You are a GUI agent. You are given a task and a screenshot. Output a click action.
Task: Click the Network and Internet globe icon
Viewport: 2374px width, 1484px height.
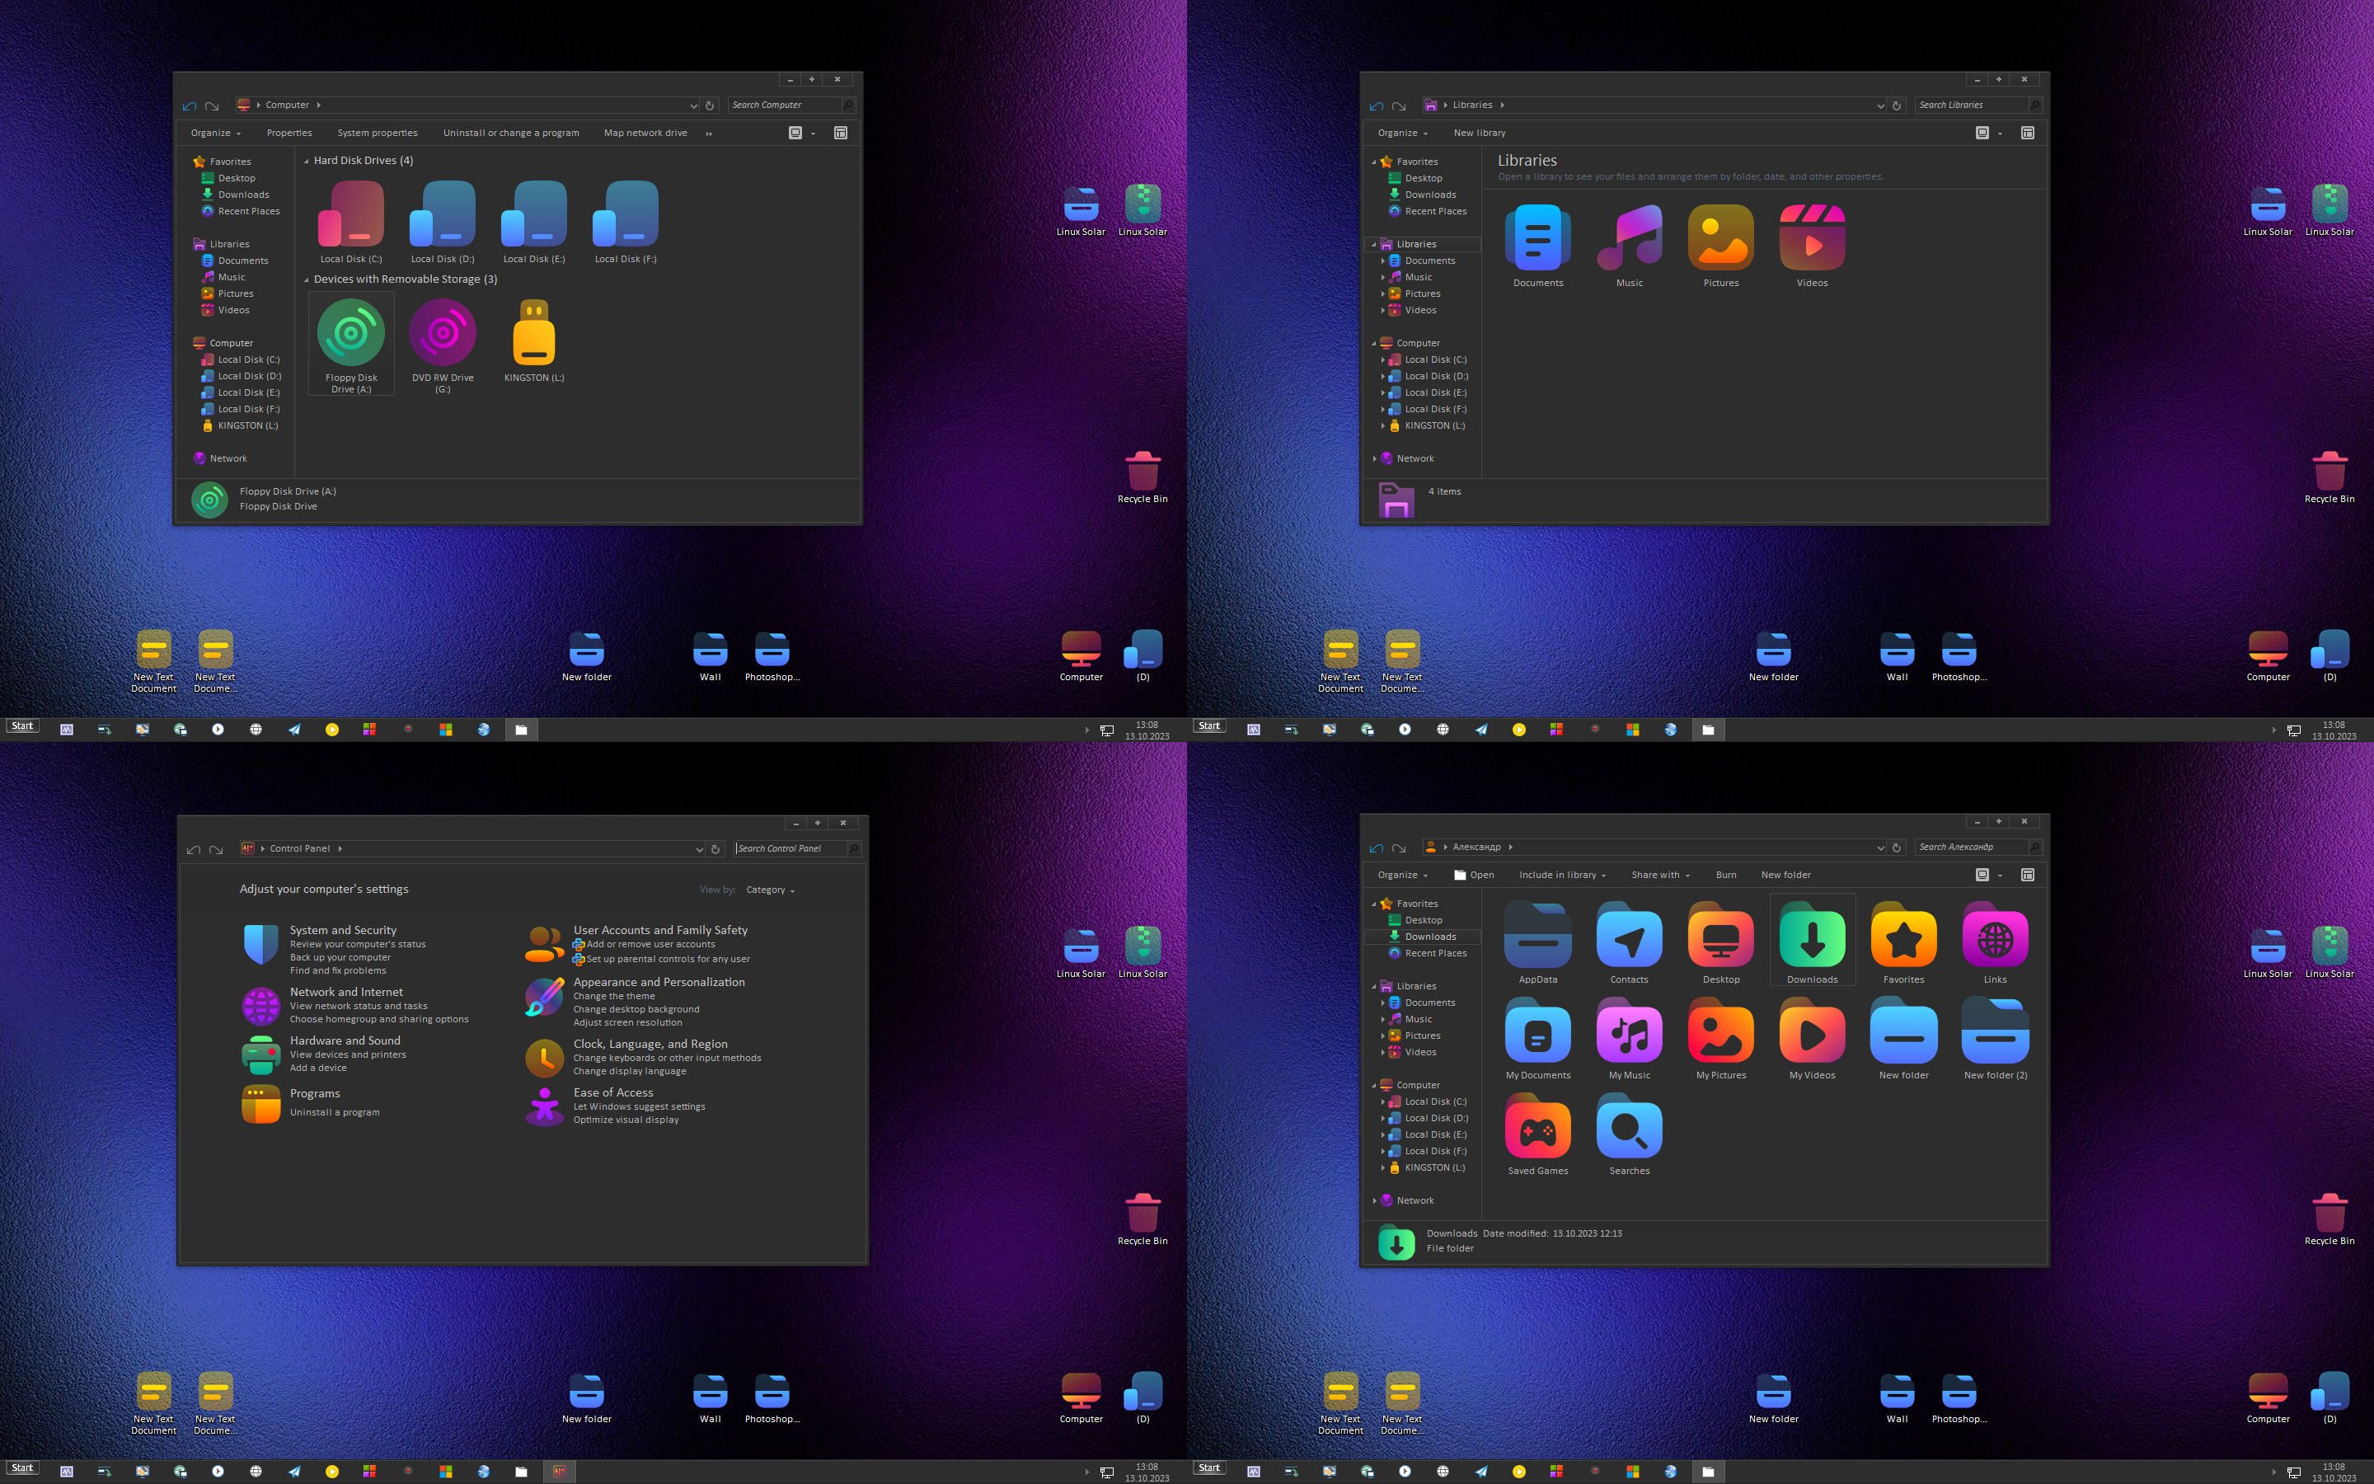(261, 1006)
